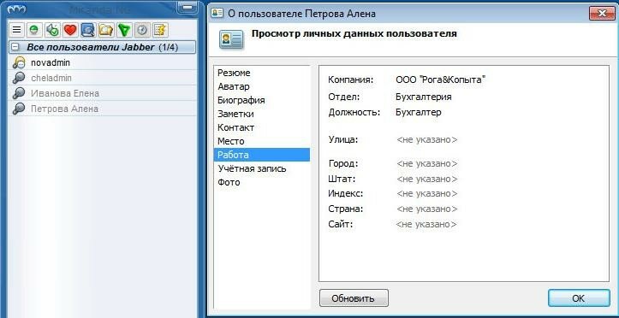
Task: Collapse the Все пользователи Jabber group
Action: 15,47
